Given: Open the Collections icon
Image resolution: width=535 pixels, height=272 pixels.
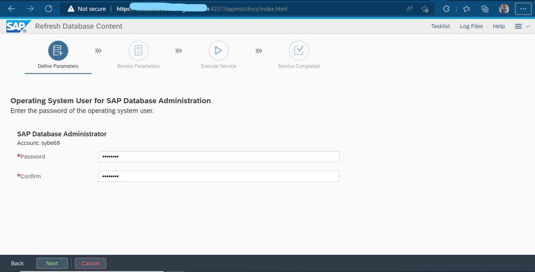Looking at the screenshot, I should point(485,9).
